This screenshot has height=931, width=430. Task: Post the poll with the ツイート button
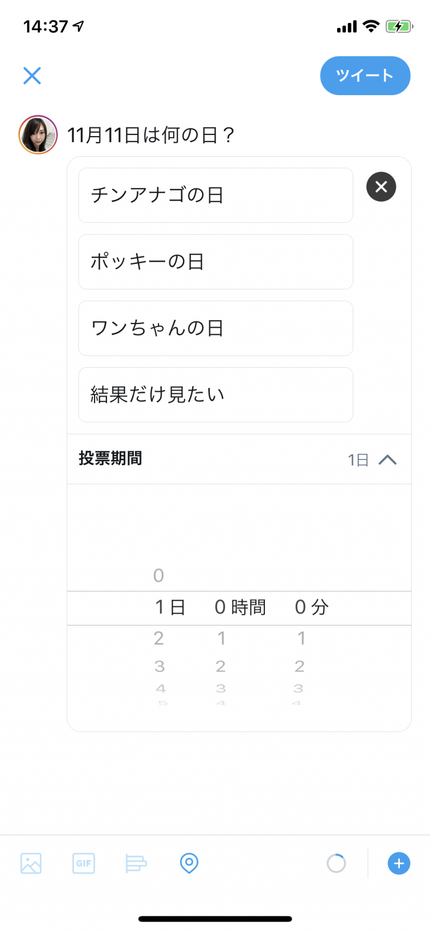point(365,76)
